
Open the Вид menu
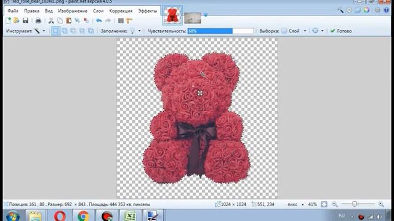49,11
